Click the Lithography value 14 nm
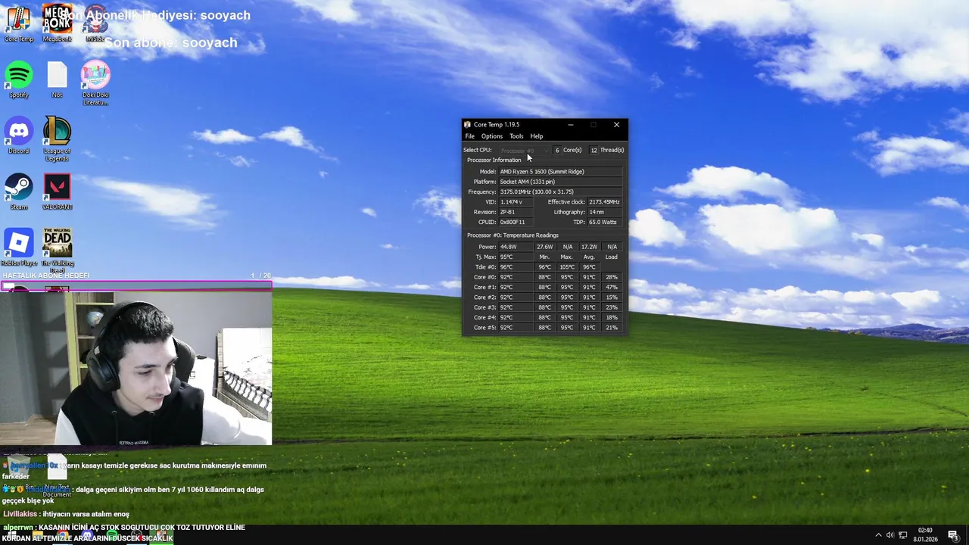969x545 pixels. pos(605,212)
